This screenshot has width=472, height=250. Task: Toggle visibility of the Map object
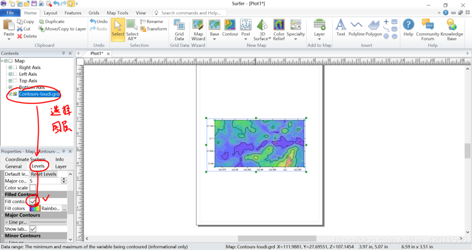tap(6, 61)
